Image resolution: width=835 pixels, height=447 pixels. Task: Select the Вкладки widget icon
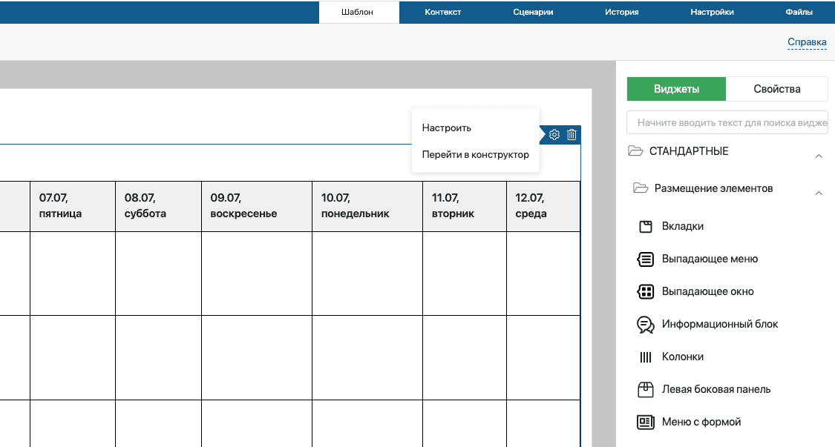tap(645, 226)
